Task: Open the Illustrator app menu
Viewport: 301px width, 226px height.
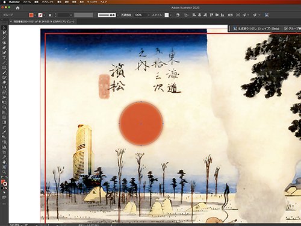Action: (14, 2)
